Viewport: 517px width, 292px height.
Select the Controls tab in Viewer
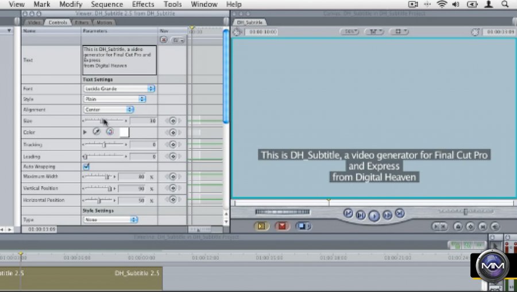57,22
